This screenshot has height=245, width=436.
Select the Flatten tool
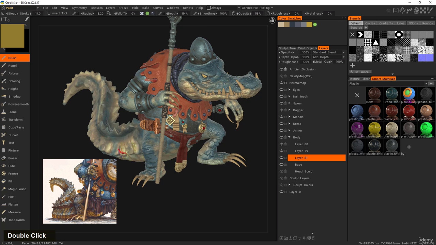15,205
